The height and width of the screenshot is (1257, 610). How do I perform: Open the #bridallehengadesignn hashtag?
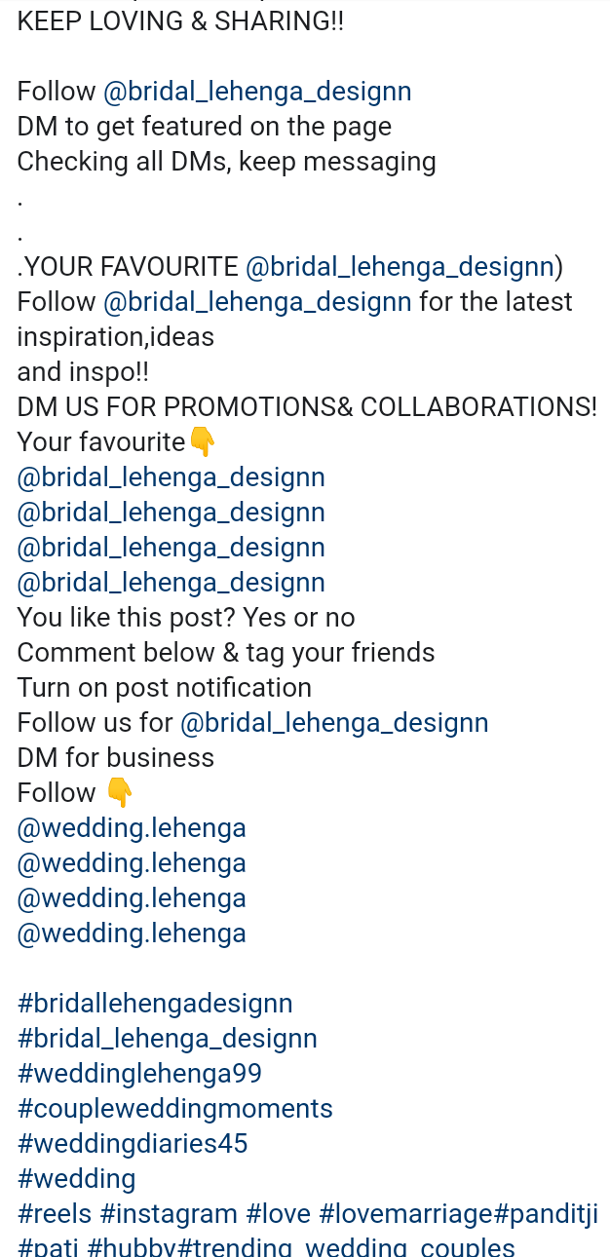[x=155, y=1004]
